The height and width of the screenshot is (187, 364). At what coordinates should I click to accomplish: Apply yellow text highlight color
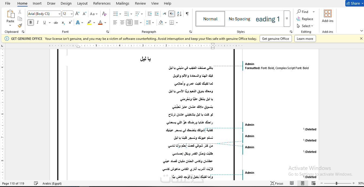pos(89,22)
